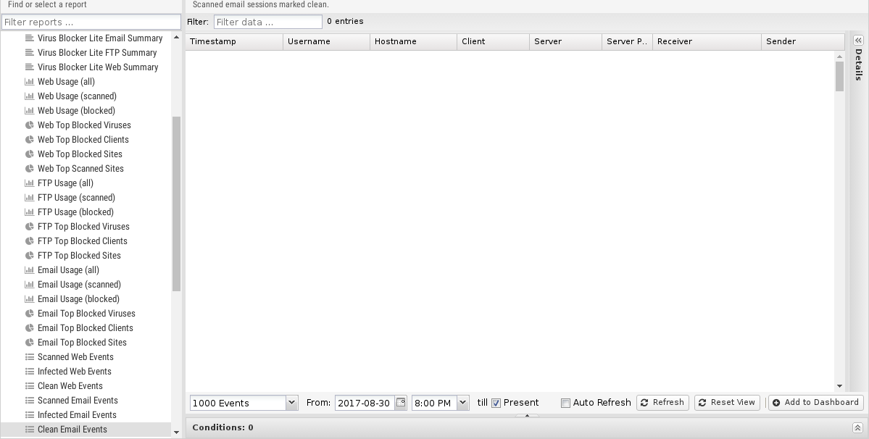Click the summary icon for Virus Blocker Lite FTP Summary
The width and height of the screenshot is (869, 439).
coord(30,53)
